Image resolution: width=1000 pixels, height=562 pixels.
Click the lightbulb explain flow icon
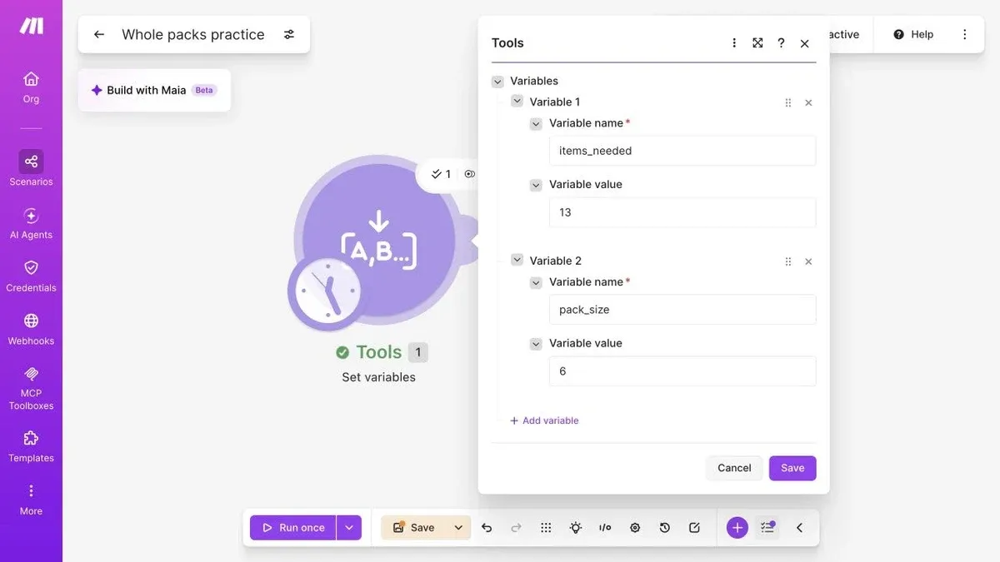coord(576,528)
